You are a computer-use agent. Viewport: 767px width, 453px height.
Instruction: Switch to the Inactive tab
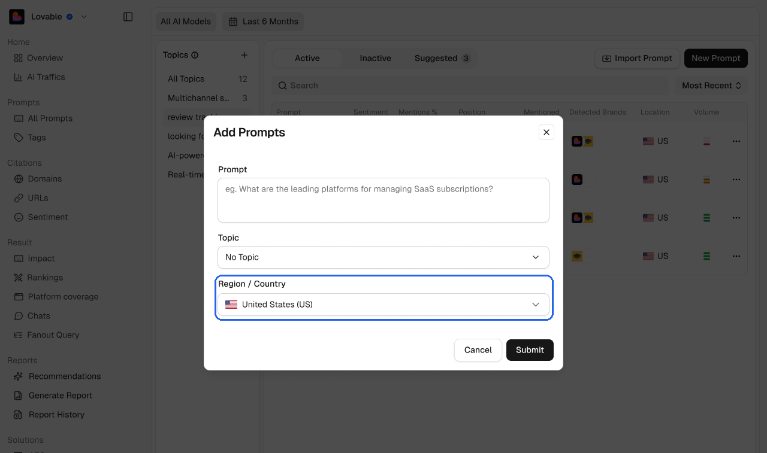[375, 58]
